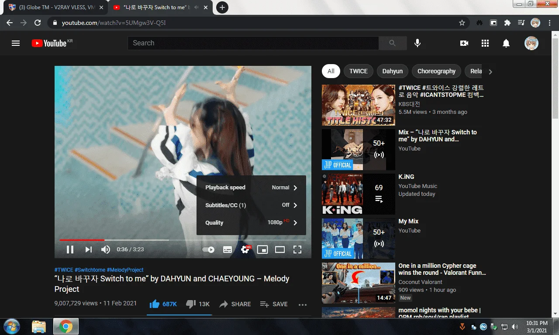Open the Cypher cage Valorant video title

(442, 269)
